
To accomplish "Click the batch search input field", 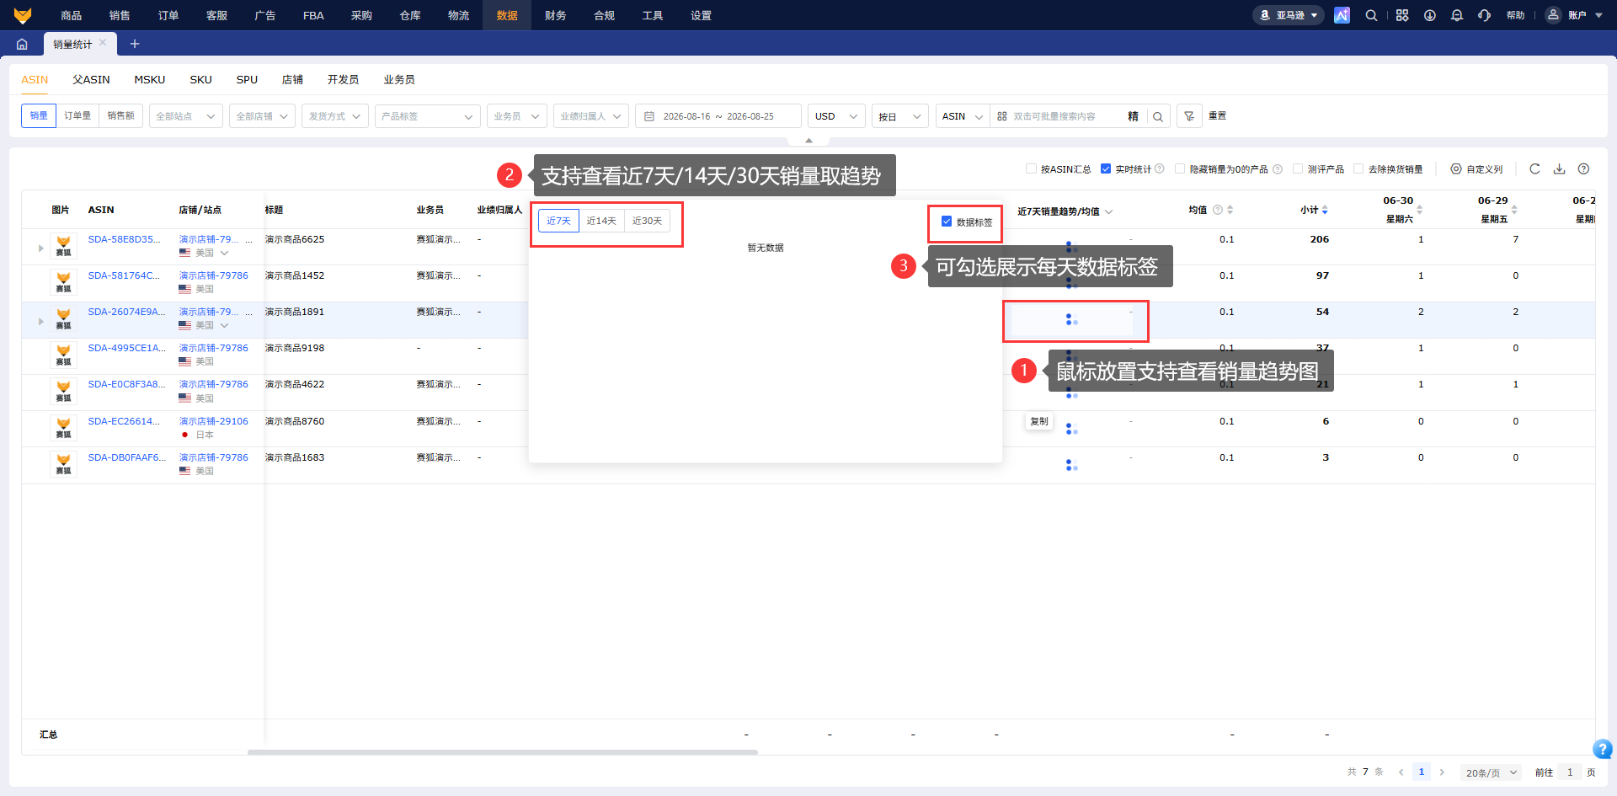I will [x=1065, y=116].
